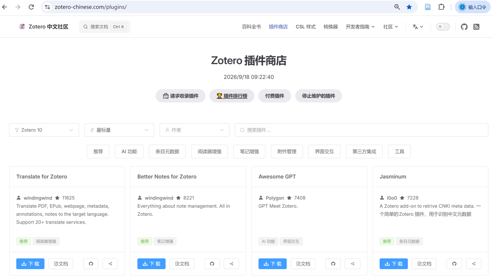Expand 社区 menu
This screenshot has width=493, height=280.
point(391,27)
